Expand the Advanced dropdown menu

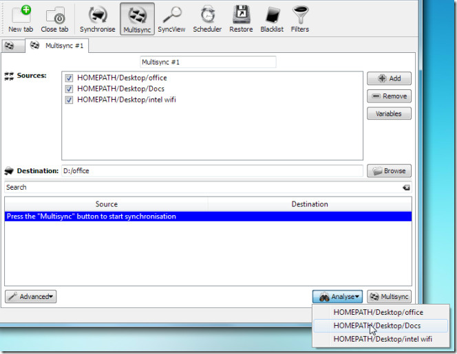point(30,297)
